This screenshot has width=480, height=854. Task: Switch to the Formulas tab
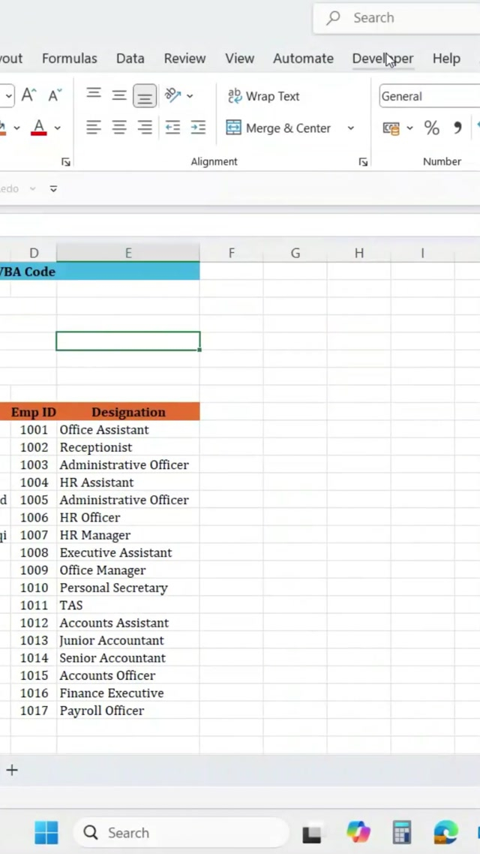[x=69, y=59]
